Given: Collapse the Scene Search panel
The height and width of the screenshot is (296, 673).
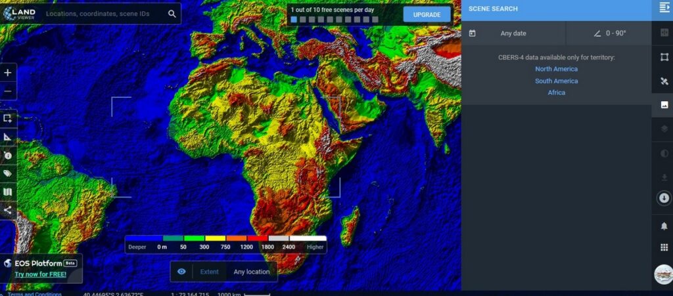Looking at the screenshot, I should pos(663,8).
